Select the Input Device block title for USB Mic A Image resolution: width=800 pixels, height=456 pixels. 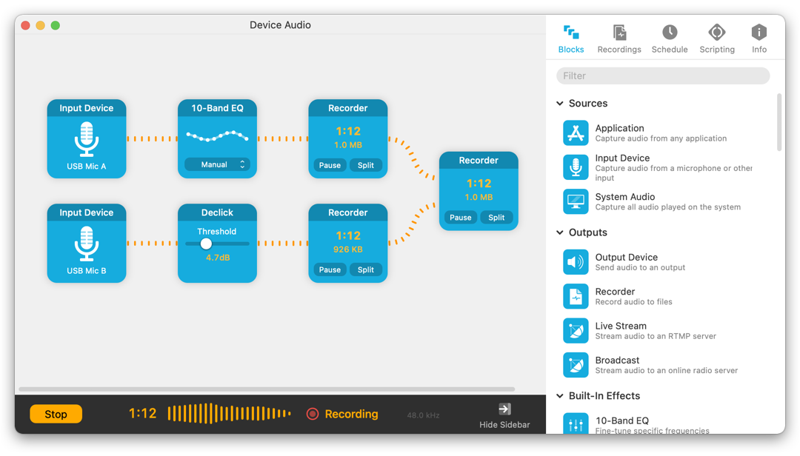[x=86, y=108]
